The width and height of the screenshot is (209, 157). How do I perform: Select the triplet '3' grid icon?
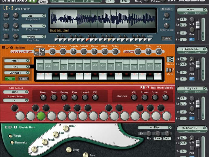[x=170, y=70]
